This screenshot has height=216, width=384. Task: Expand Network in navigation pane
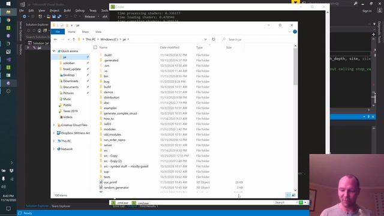click(54, 149)
